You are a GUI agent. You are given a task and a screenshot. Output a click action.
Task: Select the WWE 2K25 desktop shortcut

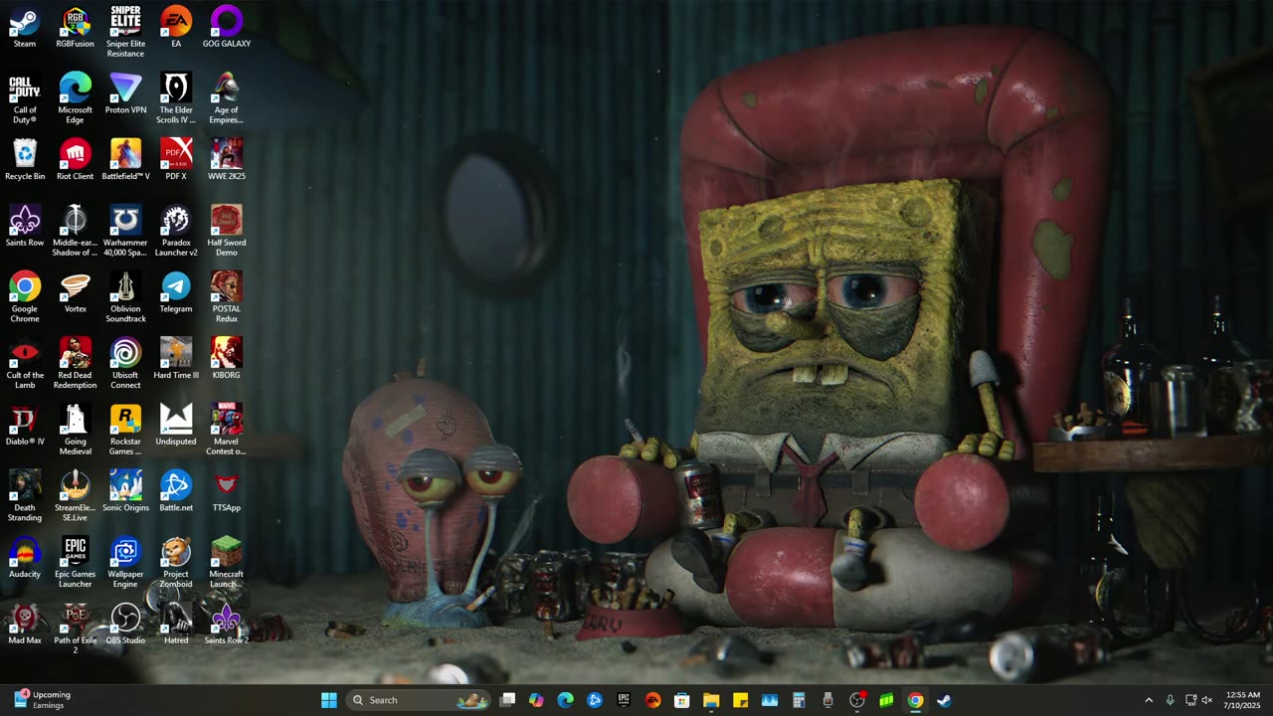tap(227, 160)
